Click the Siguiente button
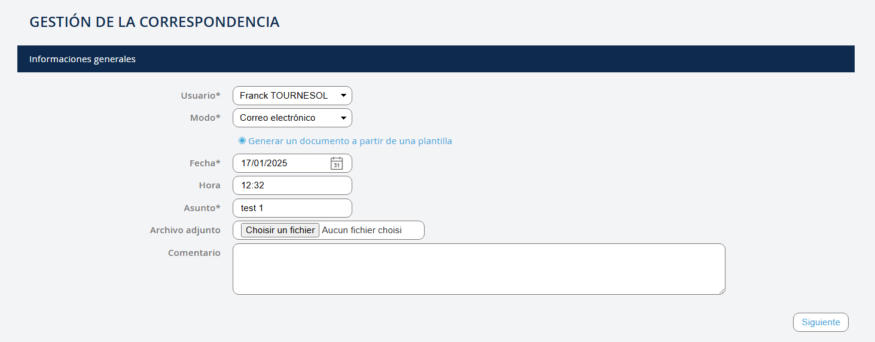875x342 pixels. (821, 322)
